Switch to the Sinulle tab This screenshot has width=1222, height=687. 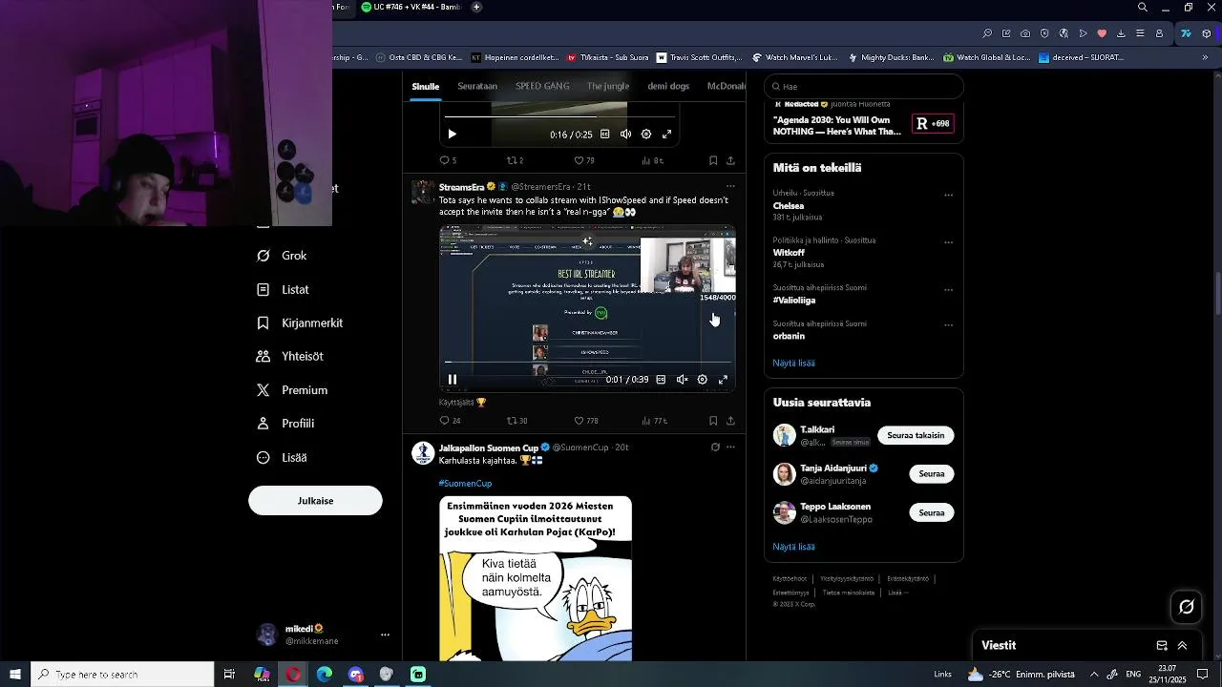[426, 86]
